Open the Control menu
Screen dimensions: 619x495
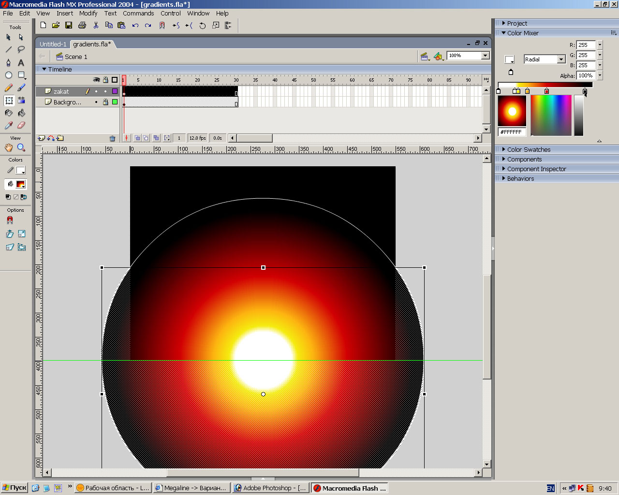171,13
